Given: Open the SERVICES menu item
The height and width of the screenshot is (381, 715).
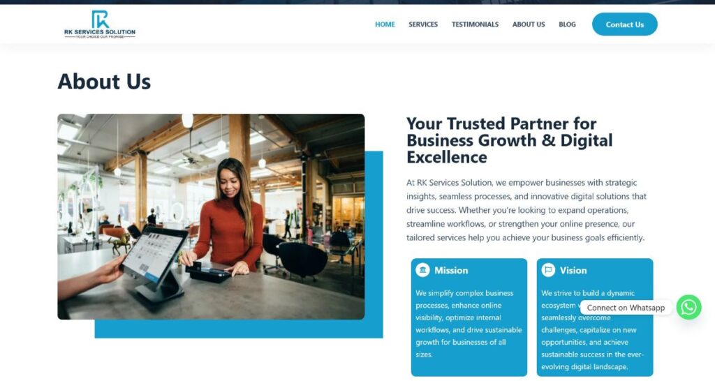Looking at the screenshot, I should [x=423, y=24].
